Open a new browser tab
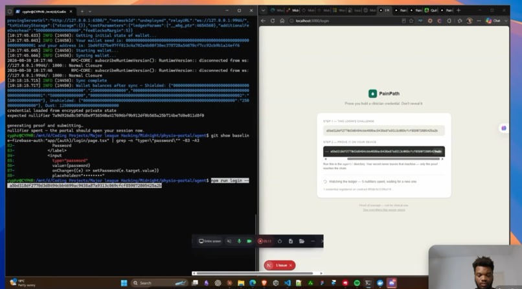Image resolution: width=522 pixels, height=289 pixels. coord(459,10)
